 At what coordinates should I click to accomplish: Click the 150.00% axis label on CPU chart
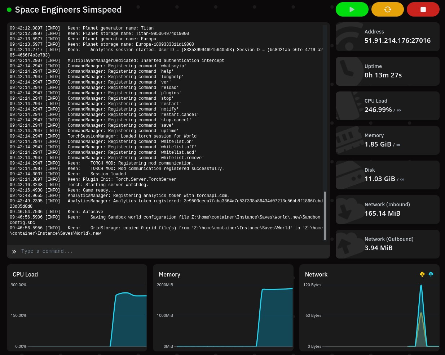pyautogui.click(x=19, y=315)
